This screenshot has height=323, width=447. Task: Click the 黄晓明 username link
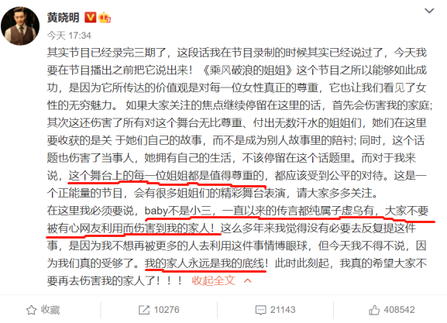pyautogui.click(x=64, y=18)
